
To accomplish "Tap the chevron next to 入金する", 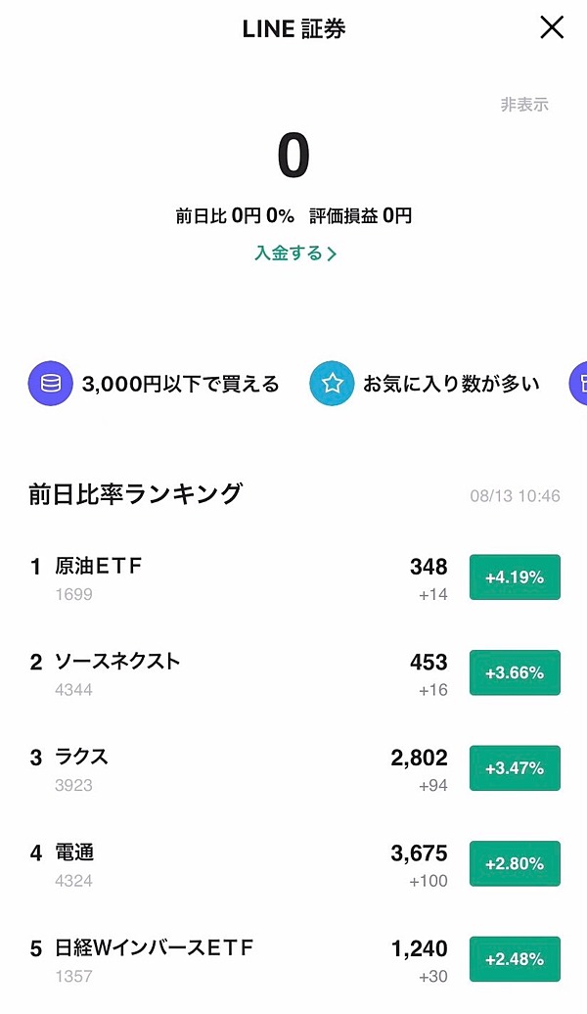I will pyautogui.click(x=332, y=254).
